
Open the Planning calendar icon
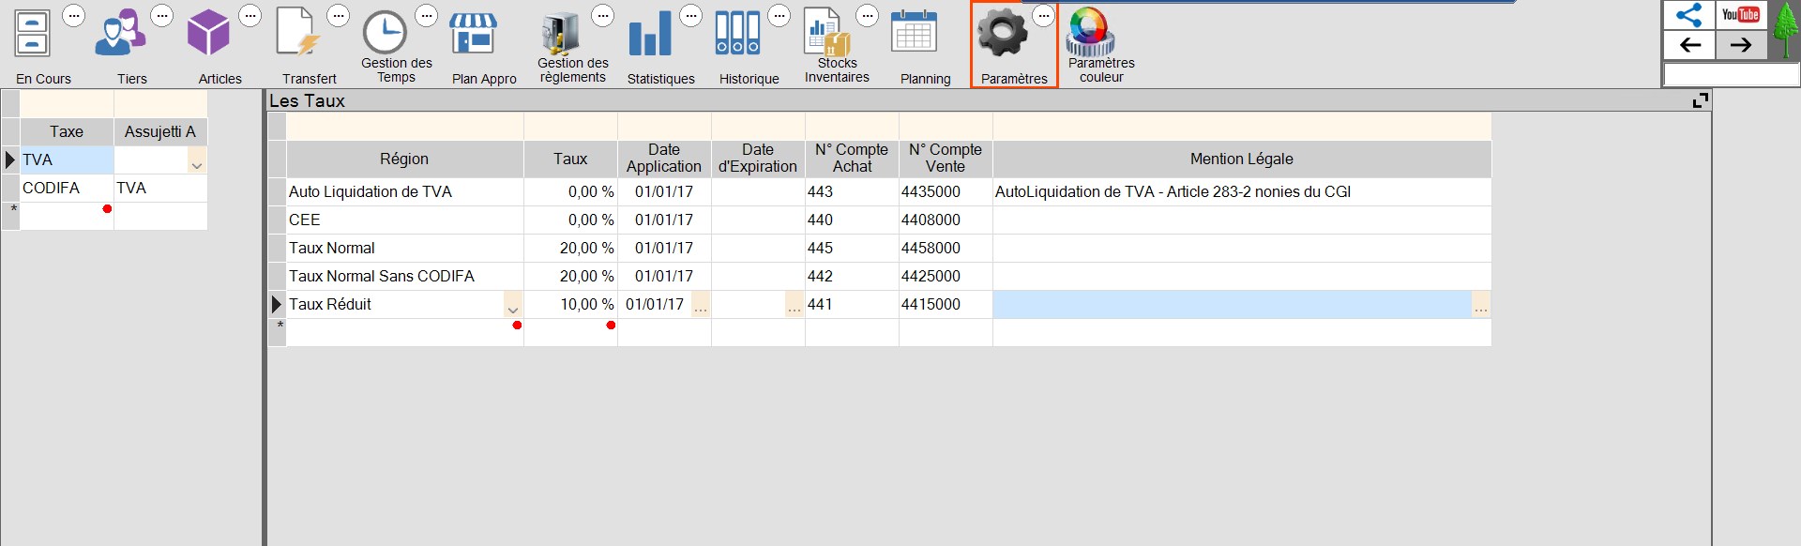914,32
